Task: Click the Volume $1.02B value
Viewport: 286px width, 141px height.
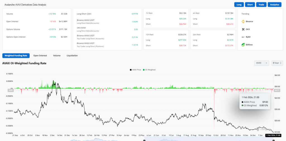Action: (64, 14)
